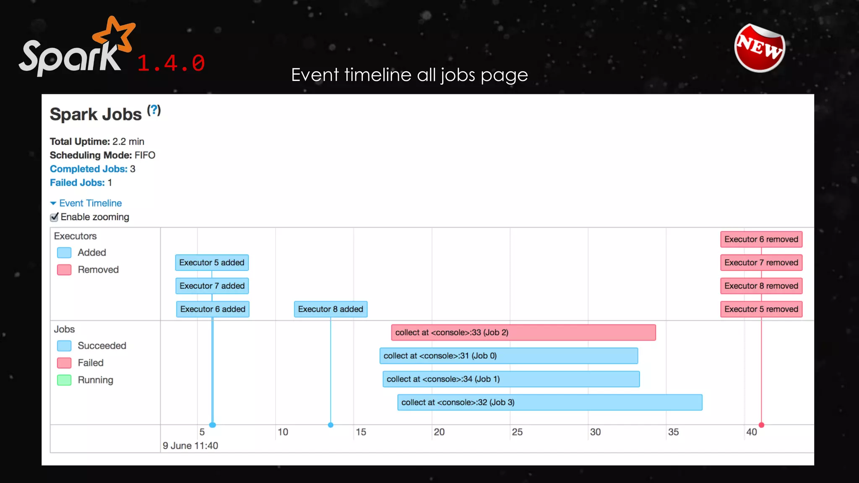Image resolution: width=859 pixels, height=483 pixels.
Task: Click the red NEW badge
Action: click(760, 48)
